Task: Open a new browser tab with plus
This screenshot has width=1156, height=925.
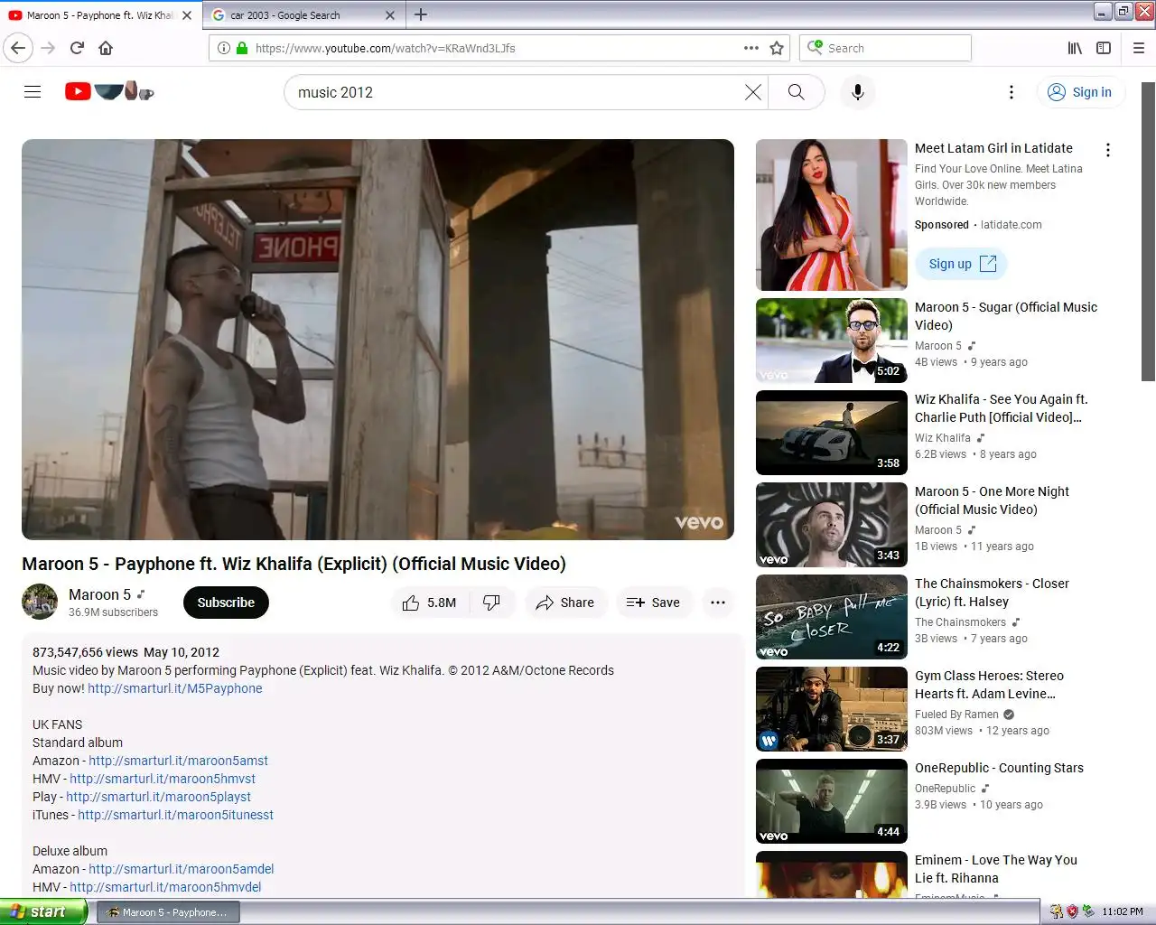Action: pos(421,14)
